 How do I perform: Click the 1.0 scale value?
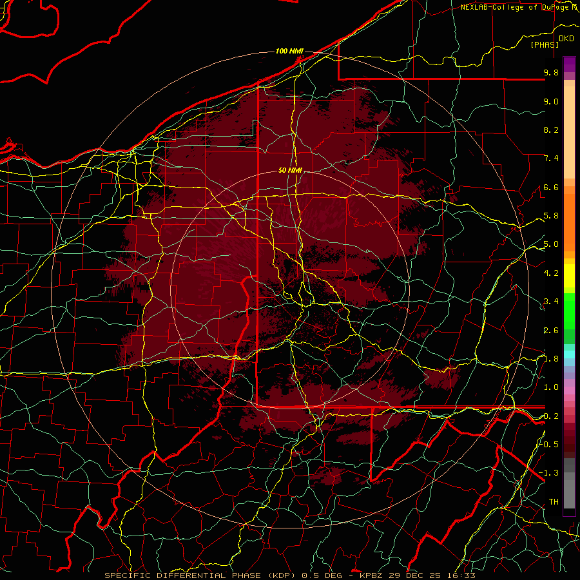click(x=551, y=387)
